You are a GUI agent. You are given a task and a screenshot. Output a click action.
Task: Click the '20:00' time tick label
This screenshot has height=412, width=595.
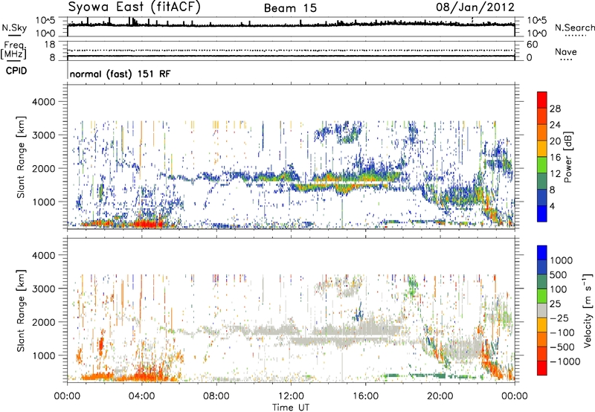pyautogui.click(x=440, y=396)
